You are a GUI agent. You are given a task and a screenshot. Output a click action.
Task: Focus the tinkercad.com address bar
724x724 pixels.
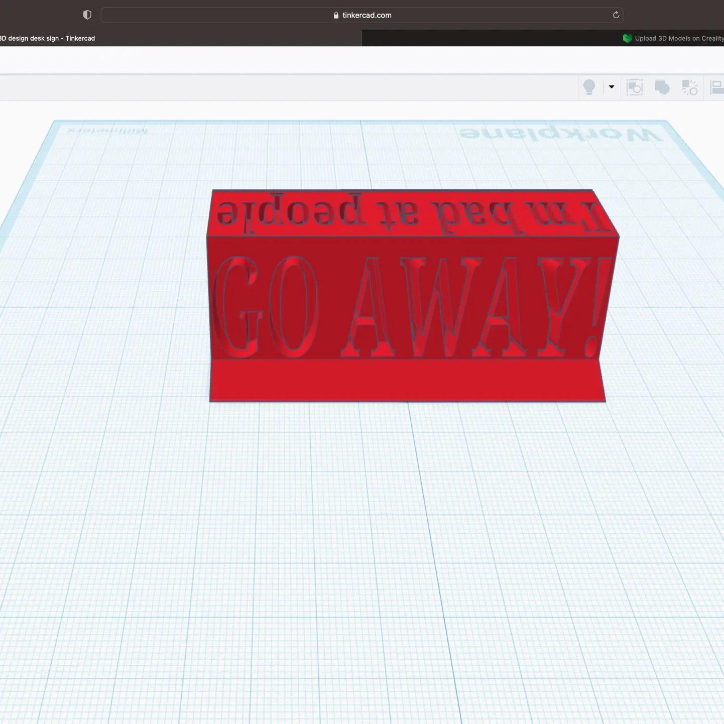367,15
